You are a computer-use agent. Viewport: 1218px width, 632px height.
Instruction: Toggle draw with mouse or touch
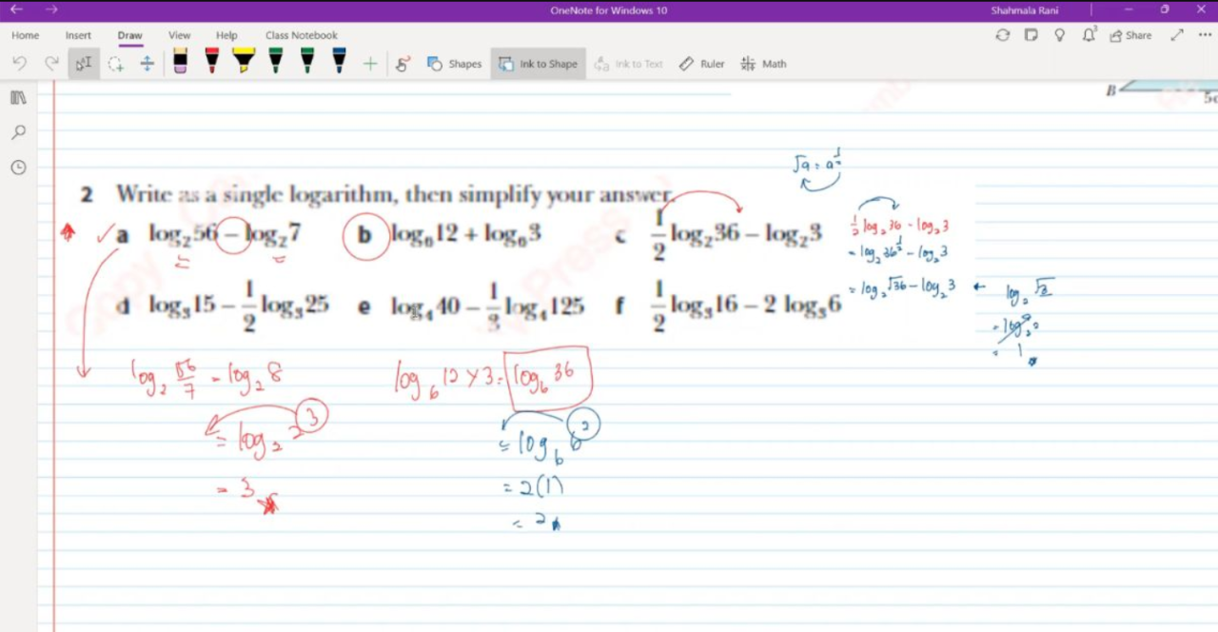(x=403, y=64)
